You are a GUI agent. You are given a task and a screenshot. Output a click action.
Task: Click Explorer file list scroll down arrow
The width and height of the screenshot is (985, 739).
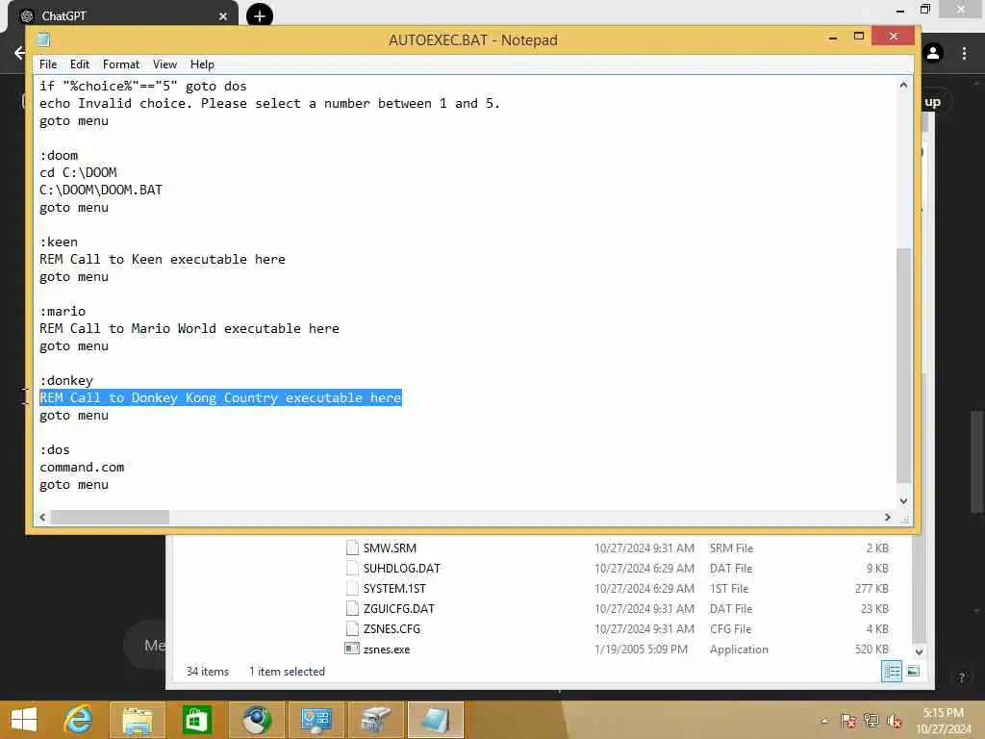point(919,651)
